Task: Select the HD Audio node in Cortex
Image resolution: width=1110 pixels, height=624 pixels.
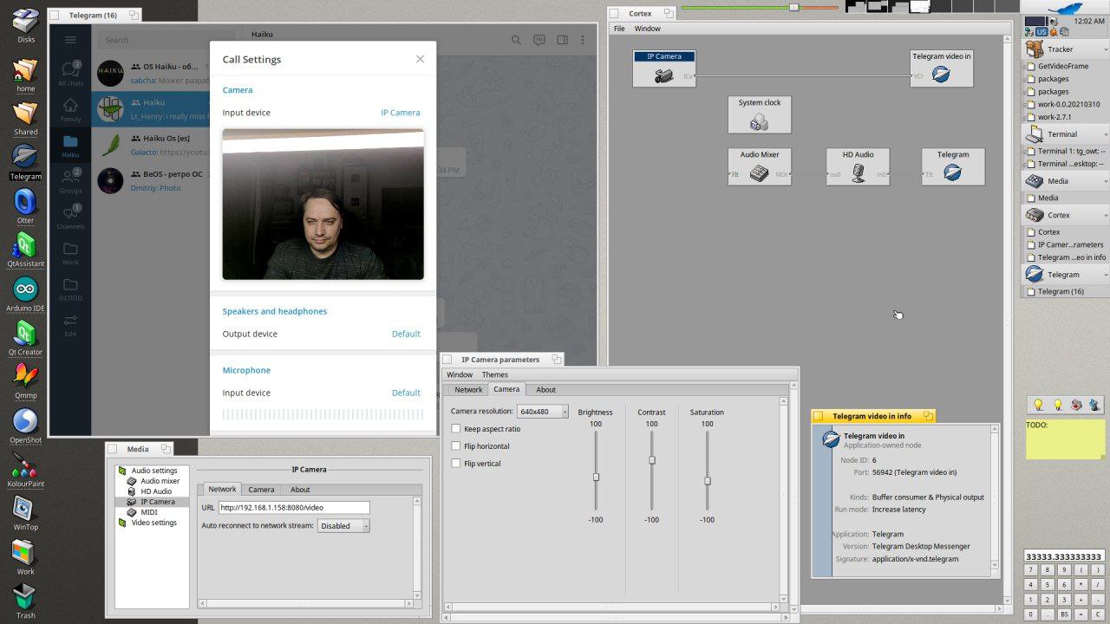Action: [858, 166]
